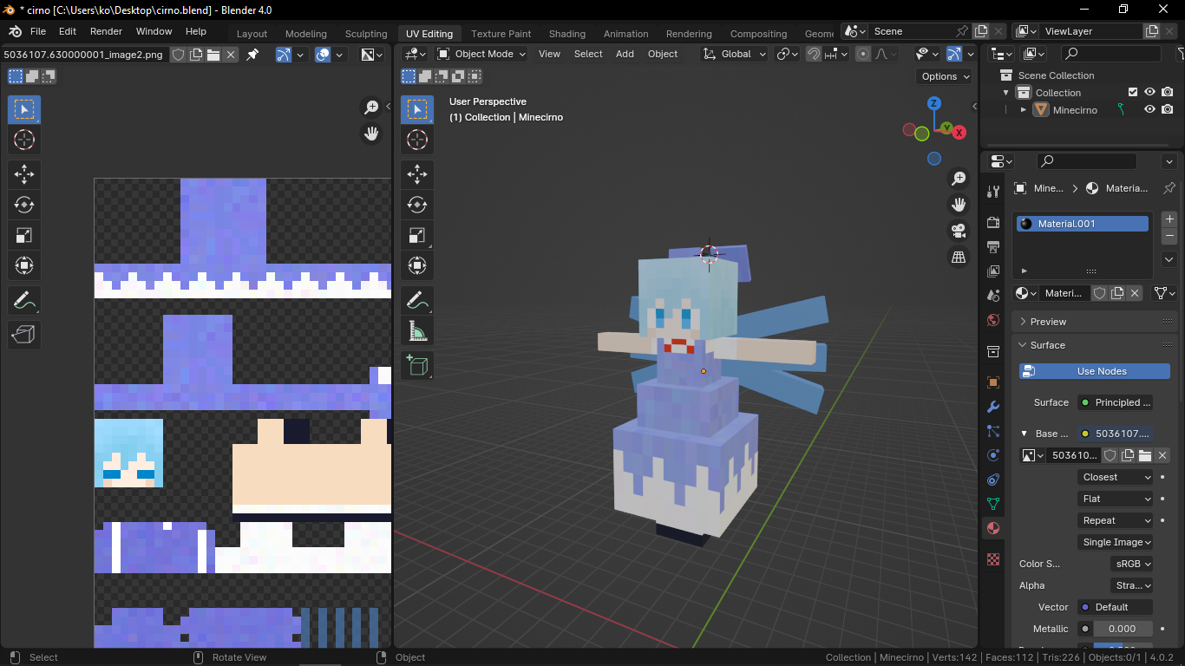Toggle Collection exclude checkbox in outliner
The height and width of the screenshot is (666, 1185).
[x=1132, y=92]
